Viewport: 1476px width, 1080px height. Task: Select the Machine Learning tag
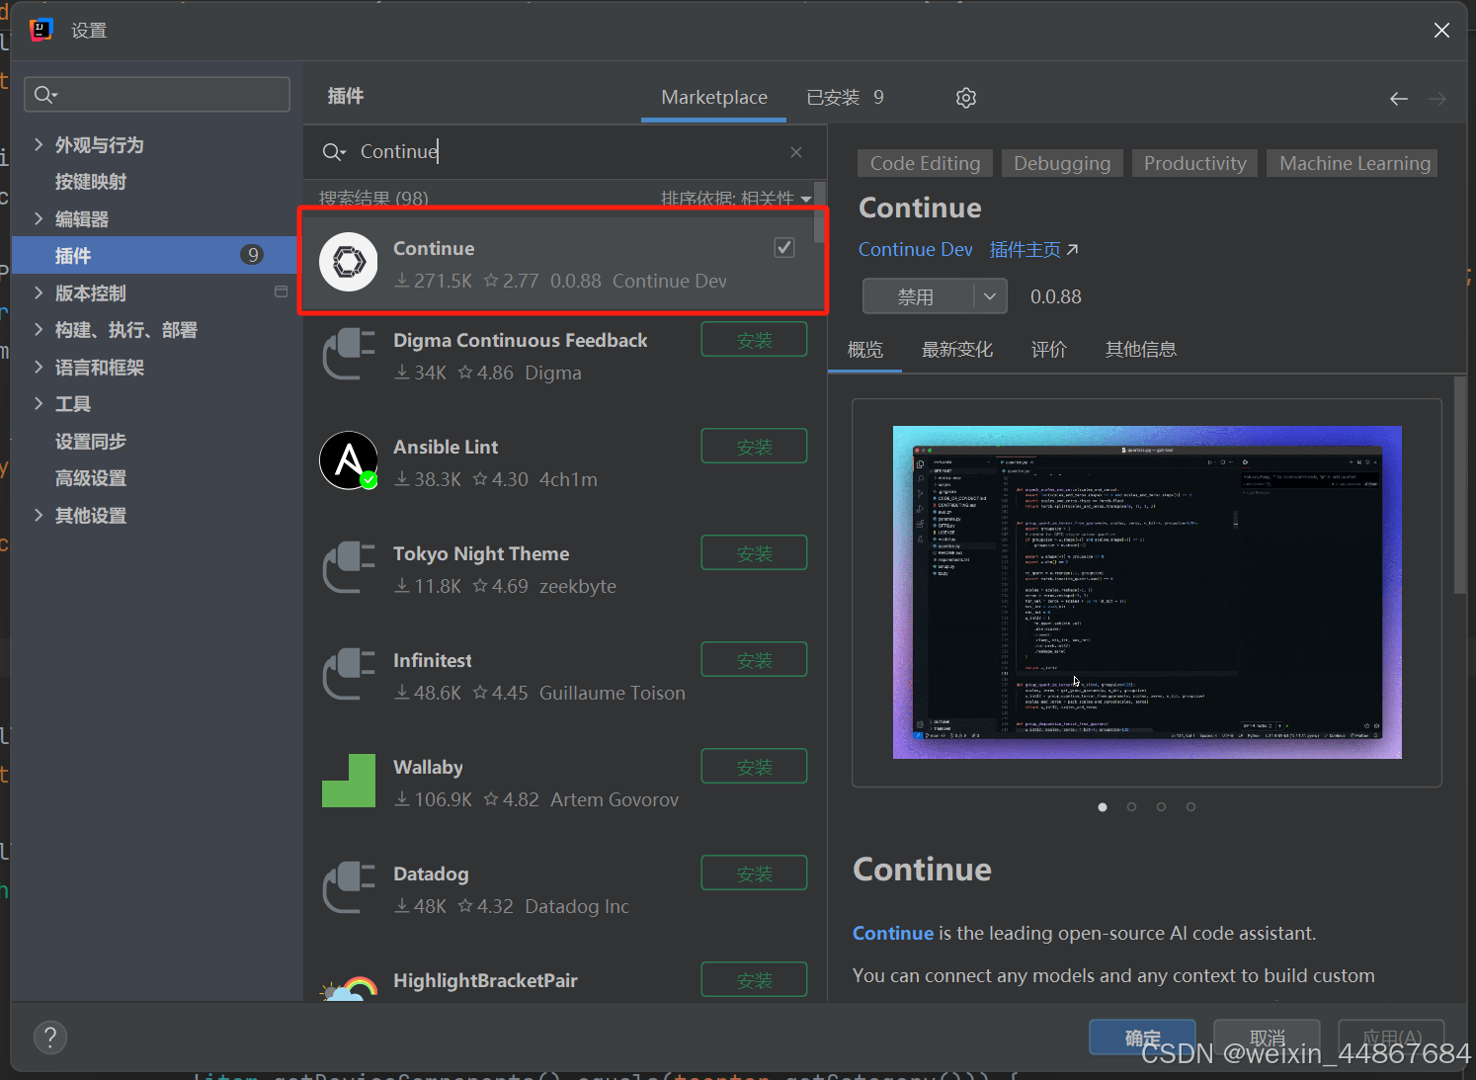[1354, 163]
